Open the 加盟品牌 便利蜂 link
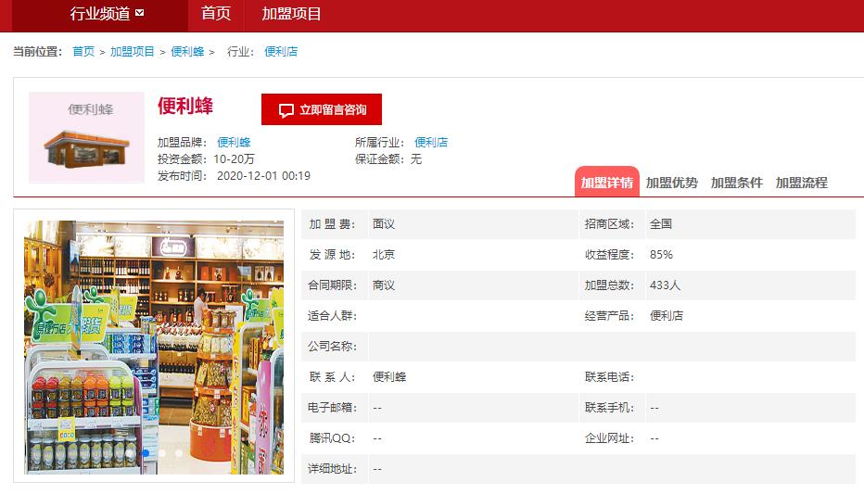Screen dimensions: 864x494 pyautogui.click(x=234, y=142)
